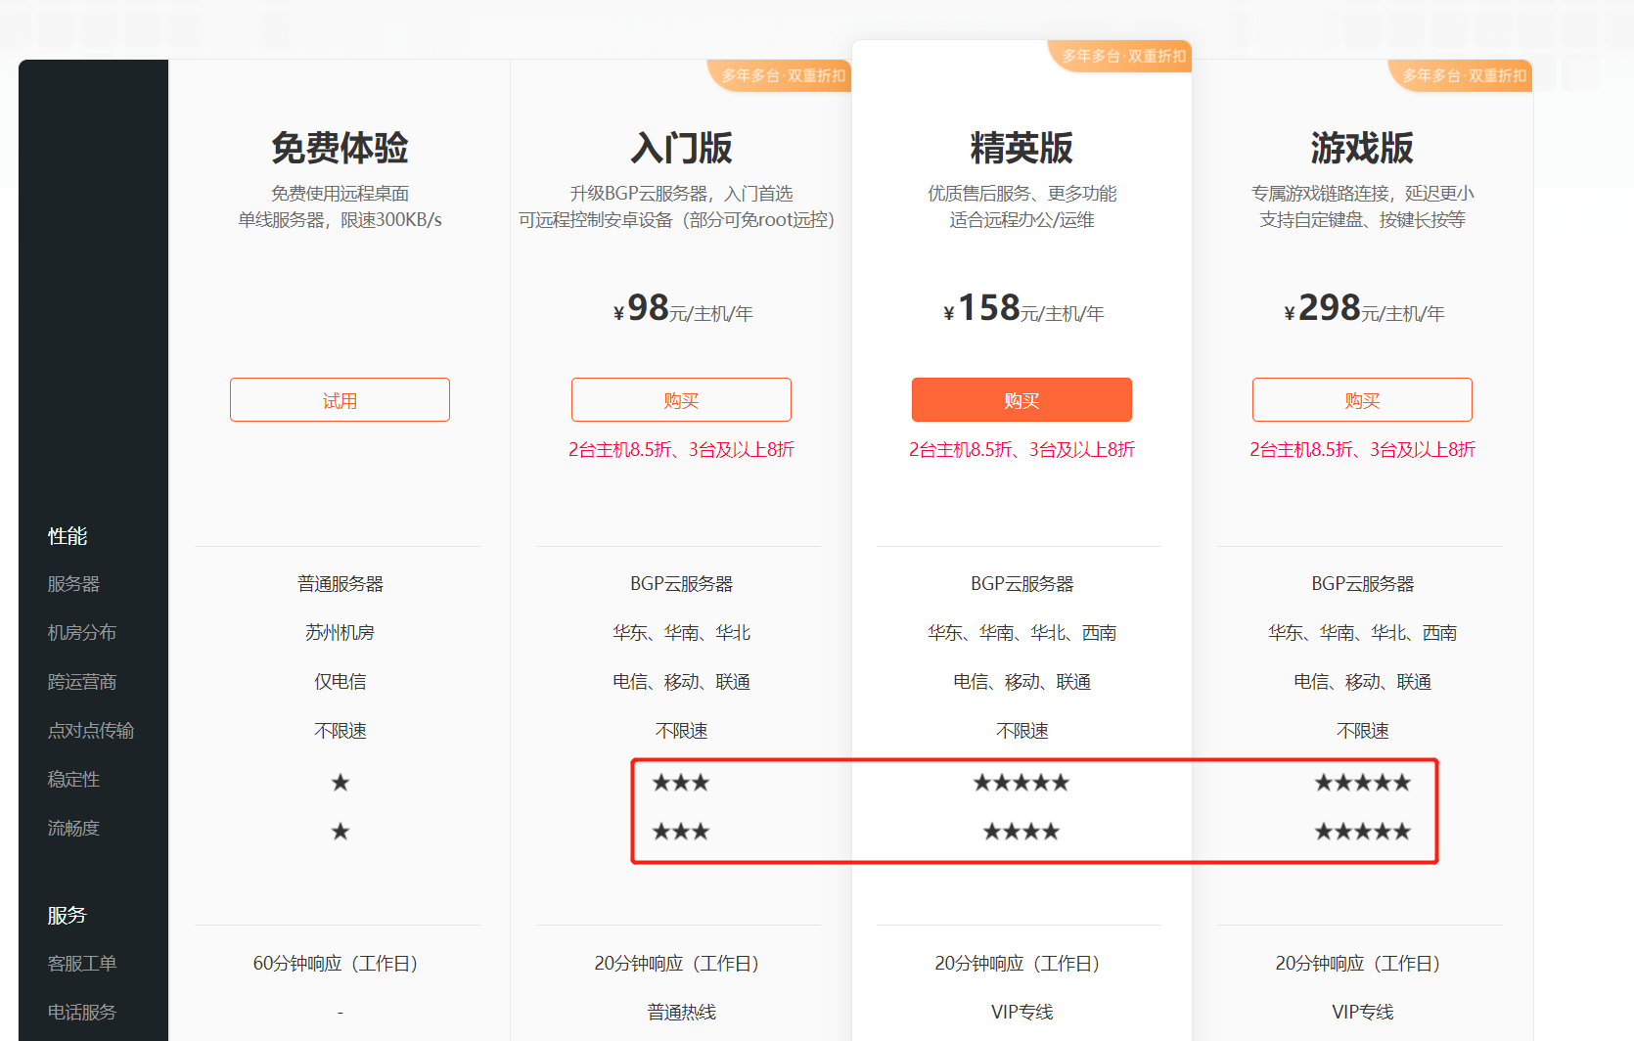Screen dimensions: 1634x1041
Task: Click 客服工单 row label in sidebar
Action: [x=82, y=964]
